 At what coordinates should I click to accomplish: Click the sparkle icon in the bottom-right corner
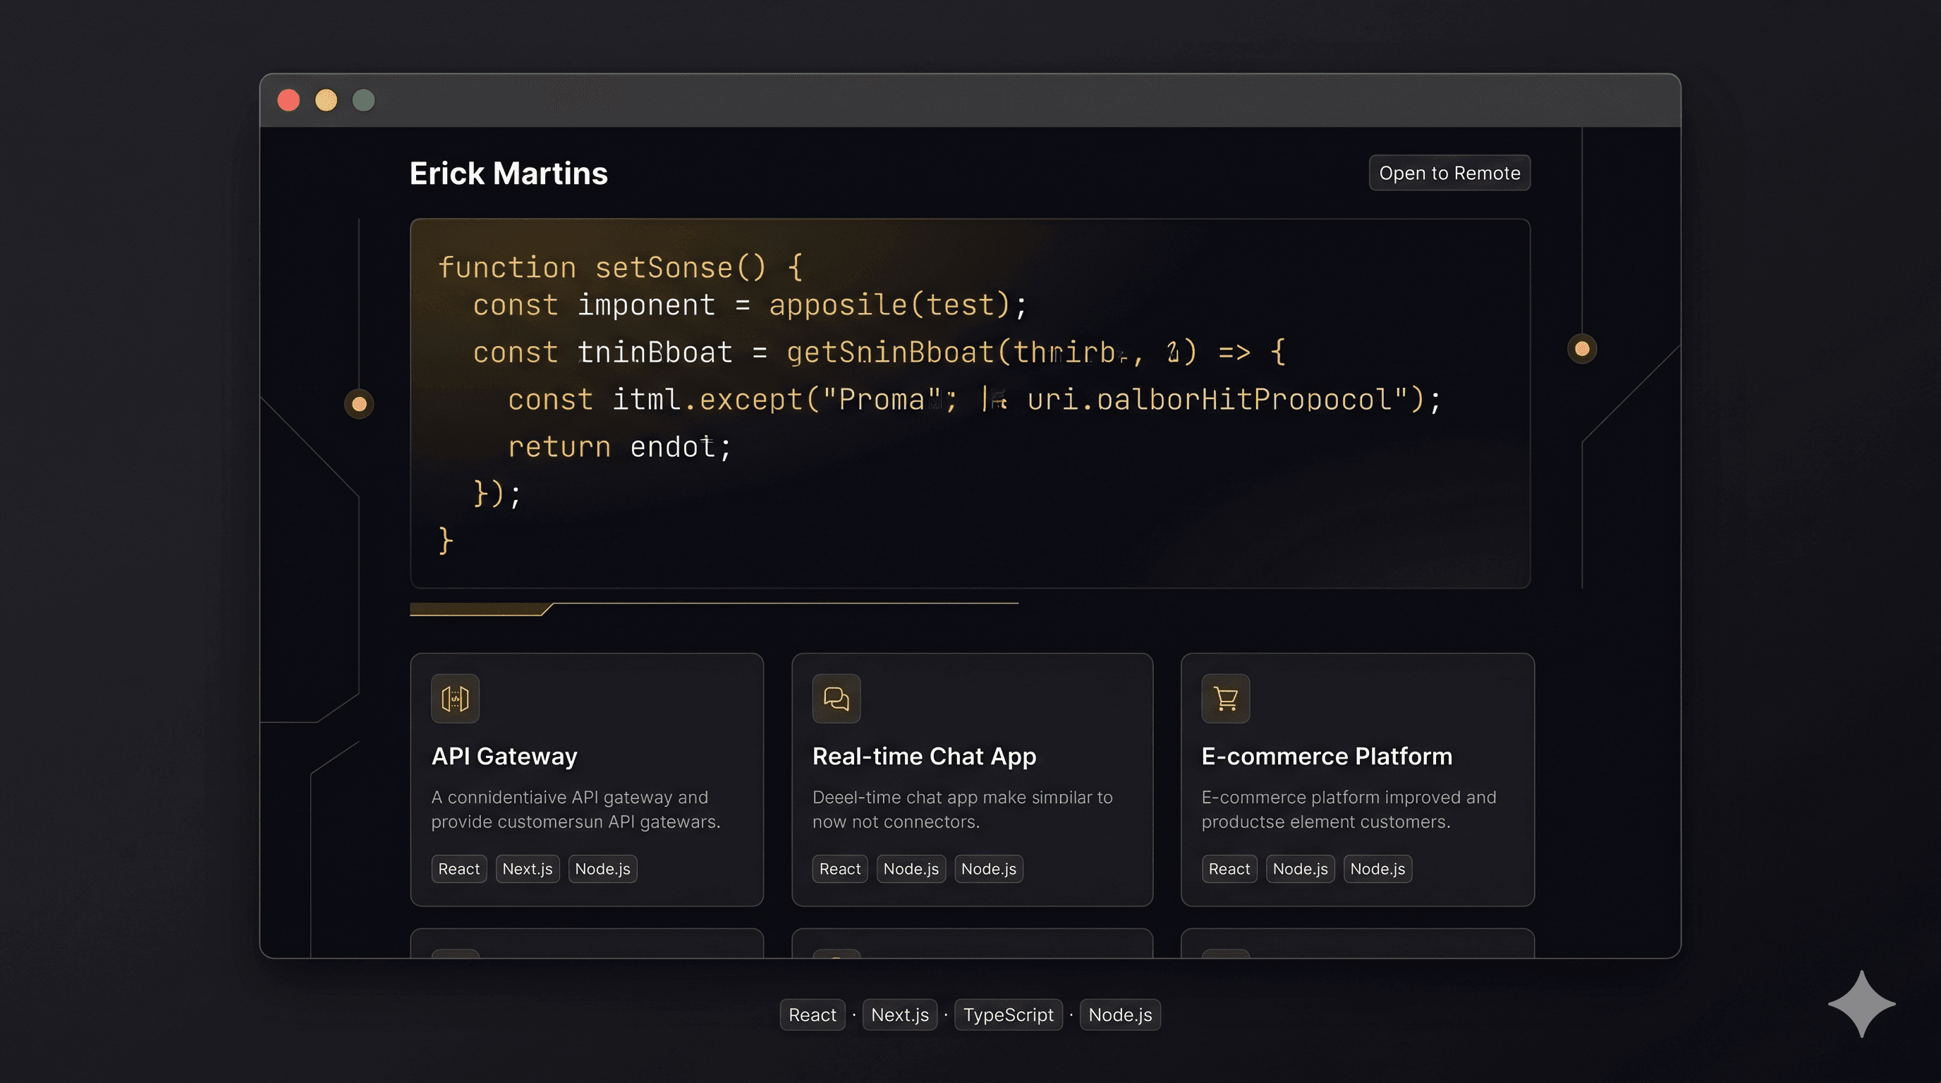(1862, 1004)
